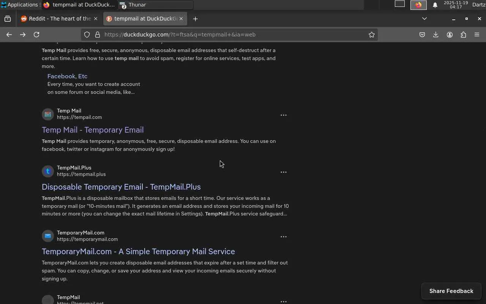
Task: Click the TempMail.Plus favicon
Action: [48, 171]
